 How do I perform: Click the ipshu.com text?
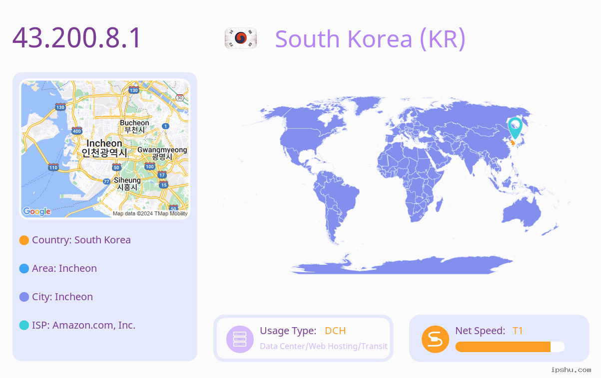pyautogui.click(x=571, y=370)
